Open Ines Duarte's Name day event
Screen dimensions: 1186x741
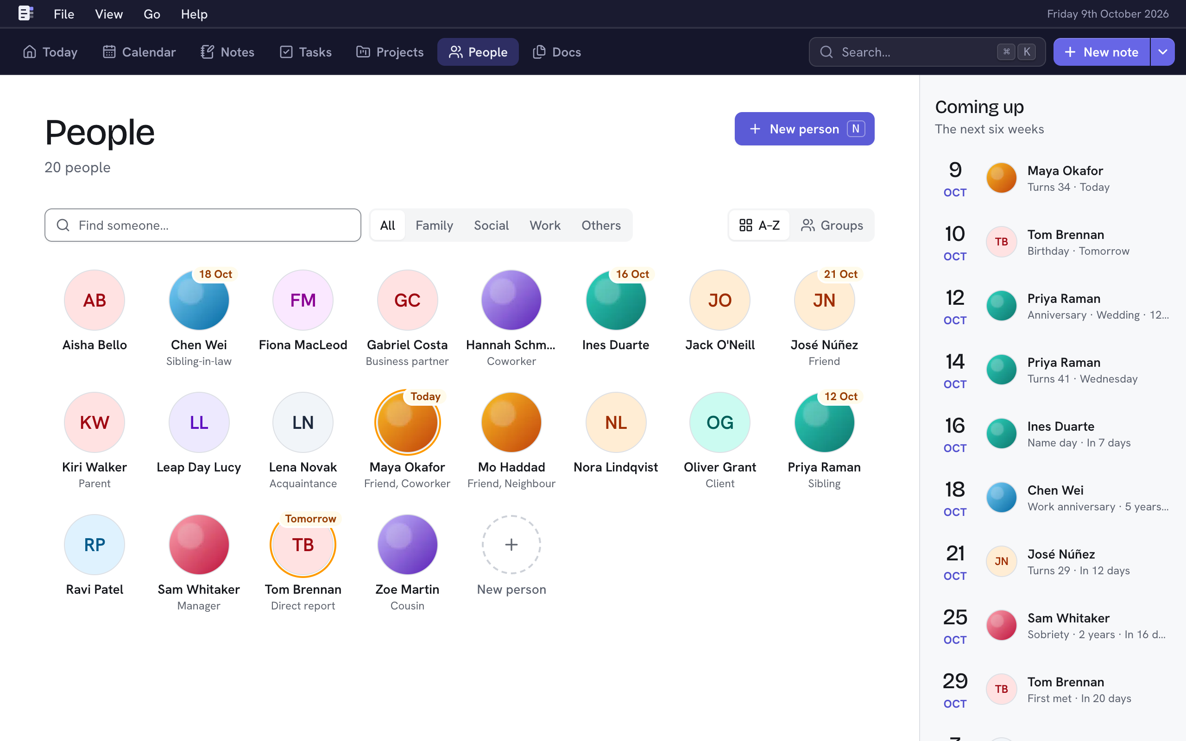[1053, 434]
